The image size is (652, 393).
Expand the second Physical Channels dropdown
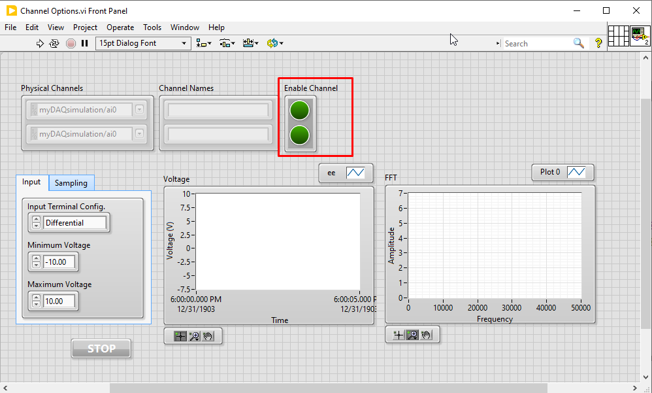click(140, 133)
